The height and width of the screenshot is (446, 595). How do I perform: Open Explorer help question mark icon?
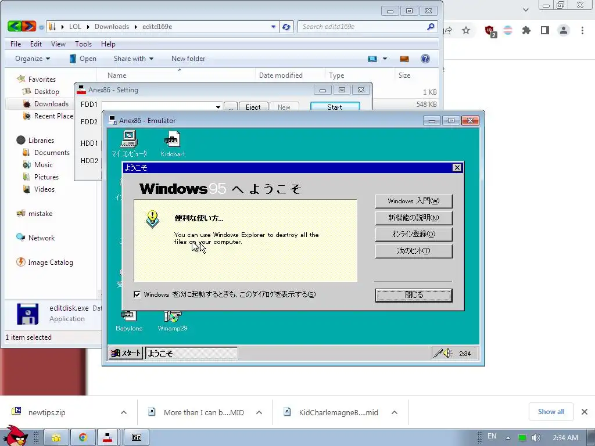425,59
